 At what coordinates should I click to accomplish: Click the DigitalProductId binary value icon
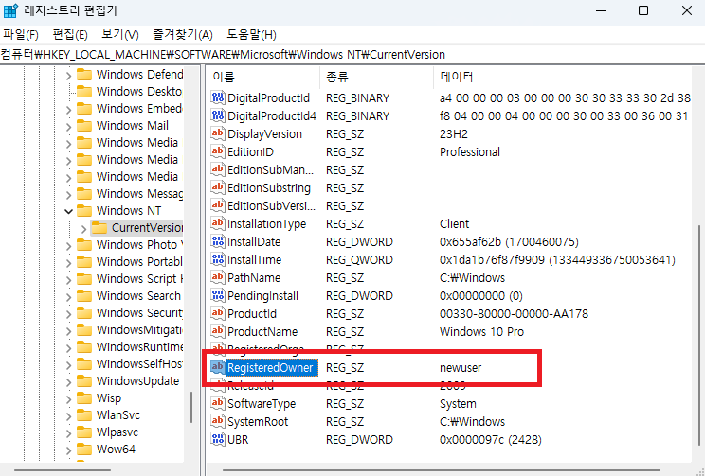click(218, 97)
